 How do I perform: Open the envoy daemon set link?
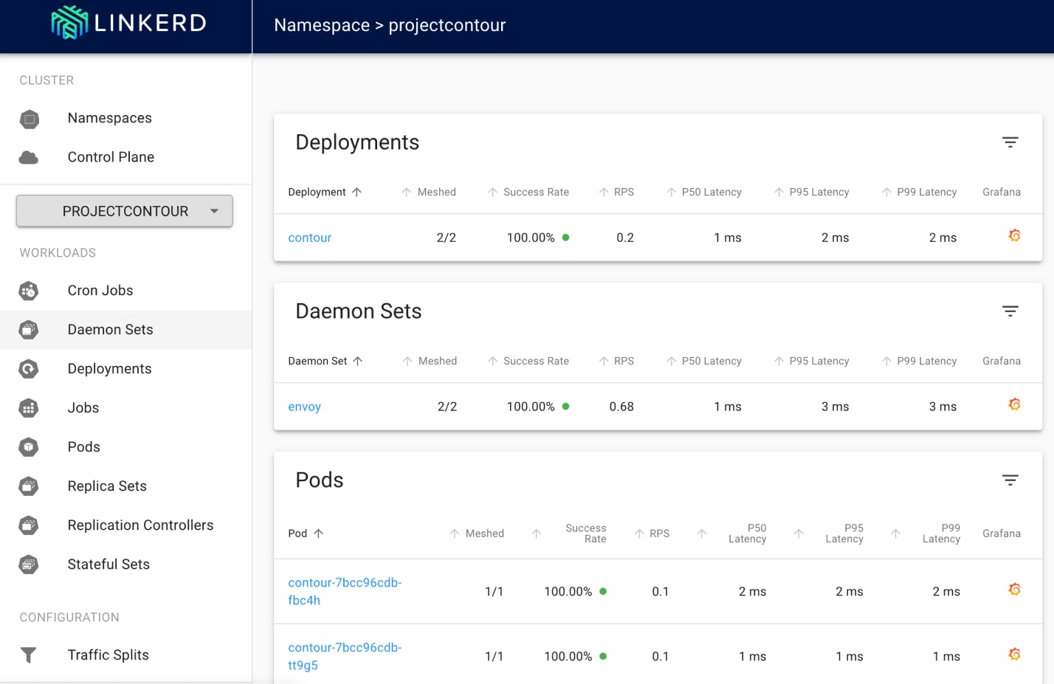304,407
